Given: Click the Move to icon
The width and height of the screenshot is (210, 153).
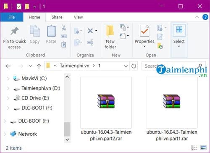Looking at the screenshot, I should tap(77, 31).
